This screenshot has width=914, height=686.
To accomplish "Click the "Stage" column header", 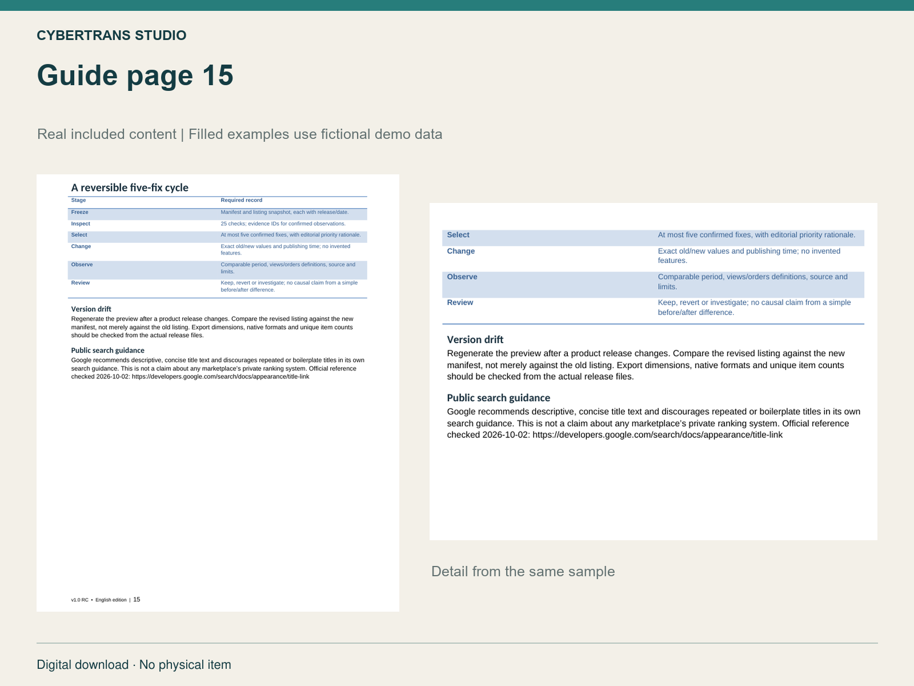I will tap(78, 200).
